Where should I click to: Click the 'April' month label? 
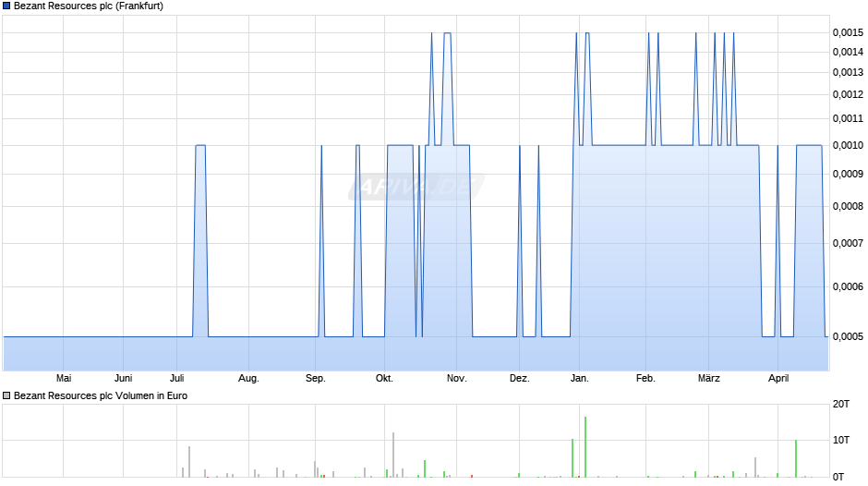pyautogui.click(x=778, y=379)
